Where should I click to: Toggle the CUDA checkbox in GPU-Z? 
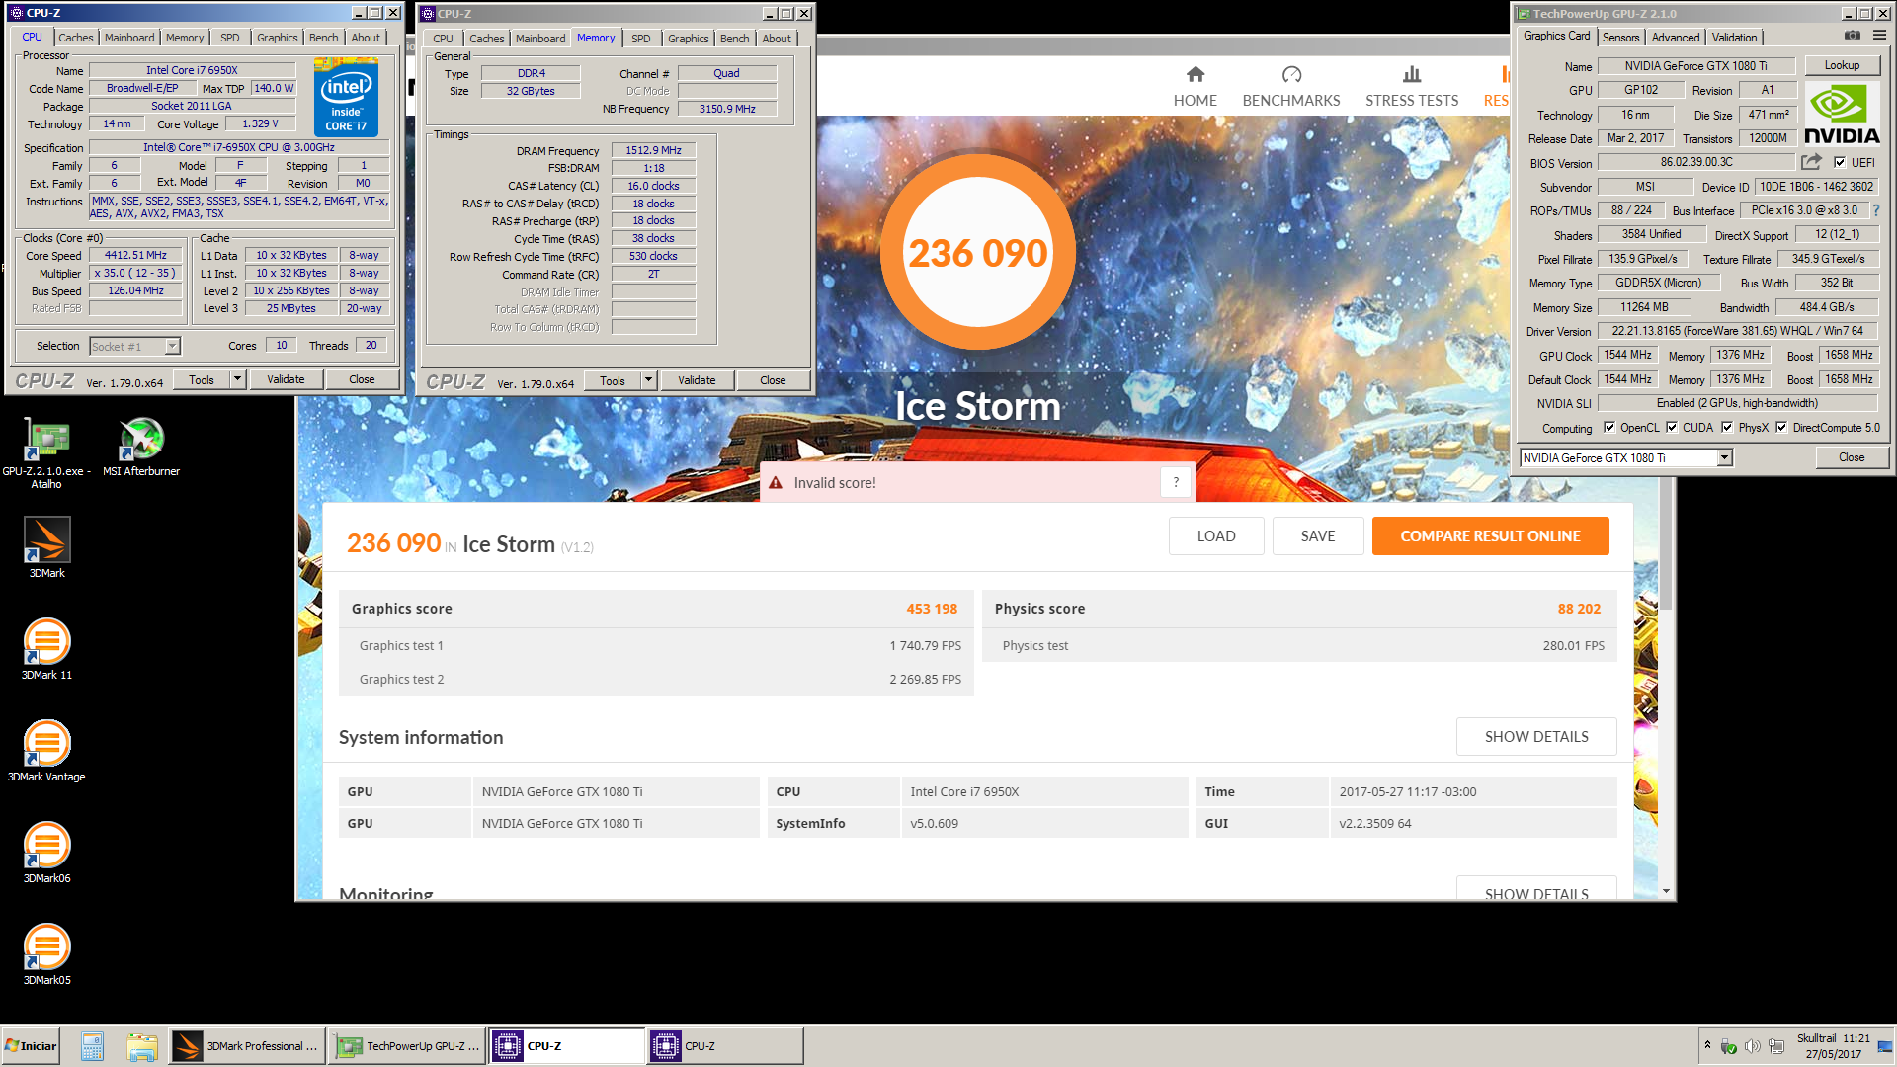click(x=1672, y=428)
